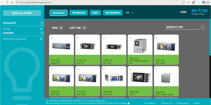The height and width of the screenshot is (105, 211).
Task: Open the TECHNOLOGY tab
Action: coord(79,13)
